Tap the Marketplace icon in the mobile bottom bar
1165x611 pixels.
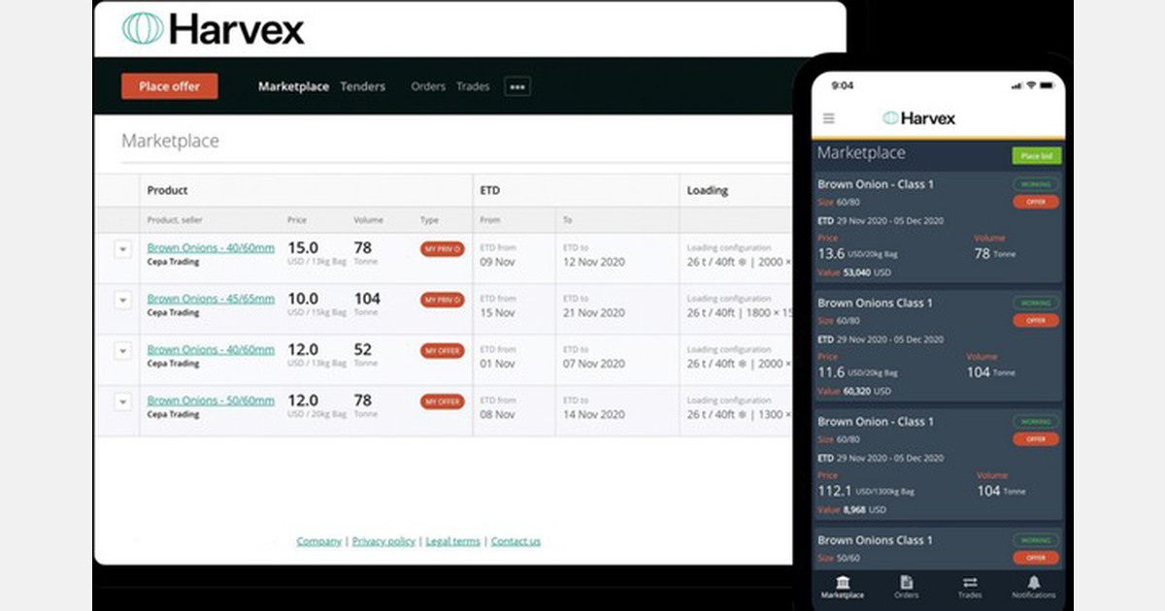tap(842, 586)
